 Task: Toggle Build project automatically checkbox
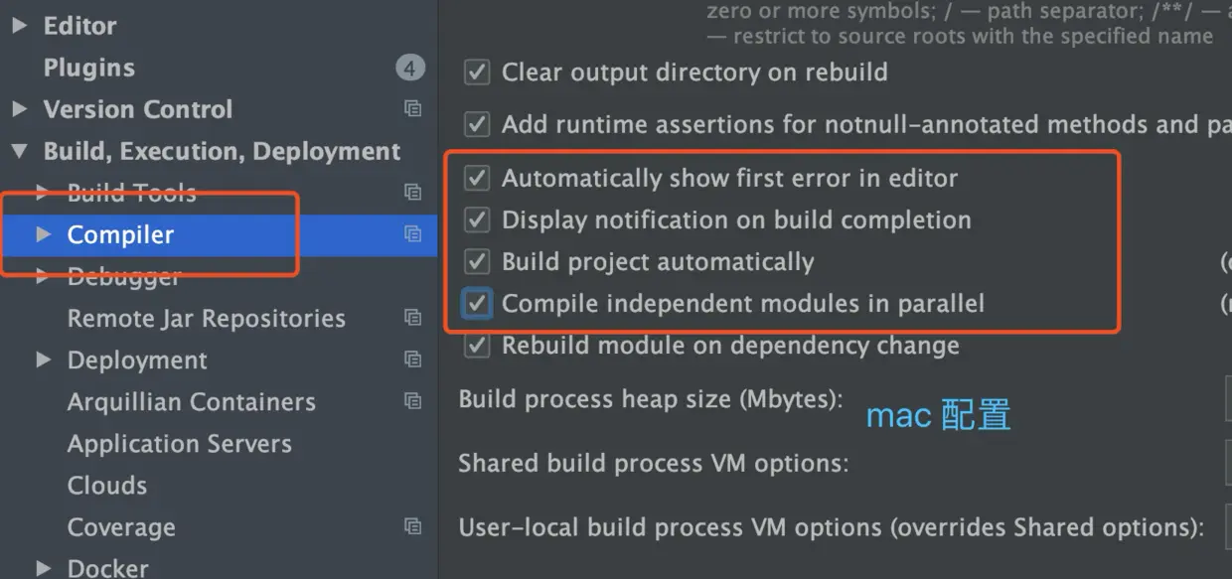(478, 262)
